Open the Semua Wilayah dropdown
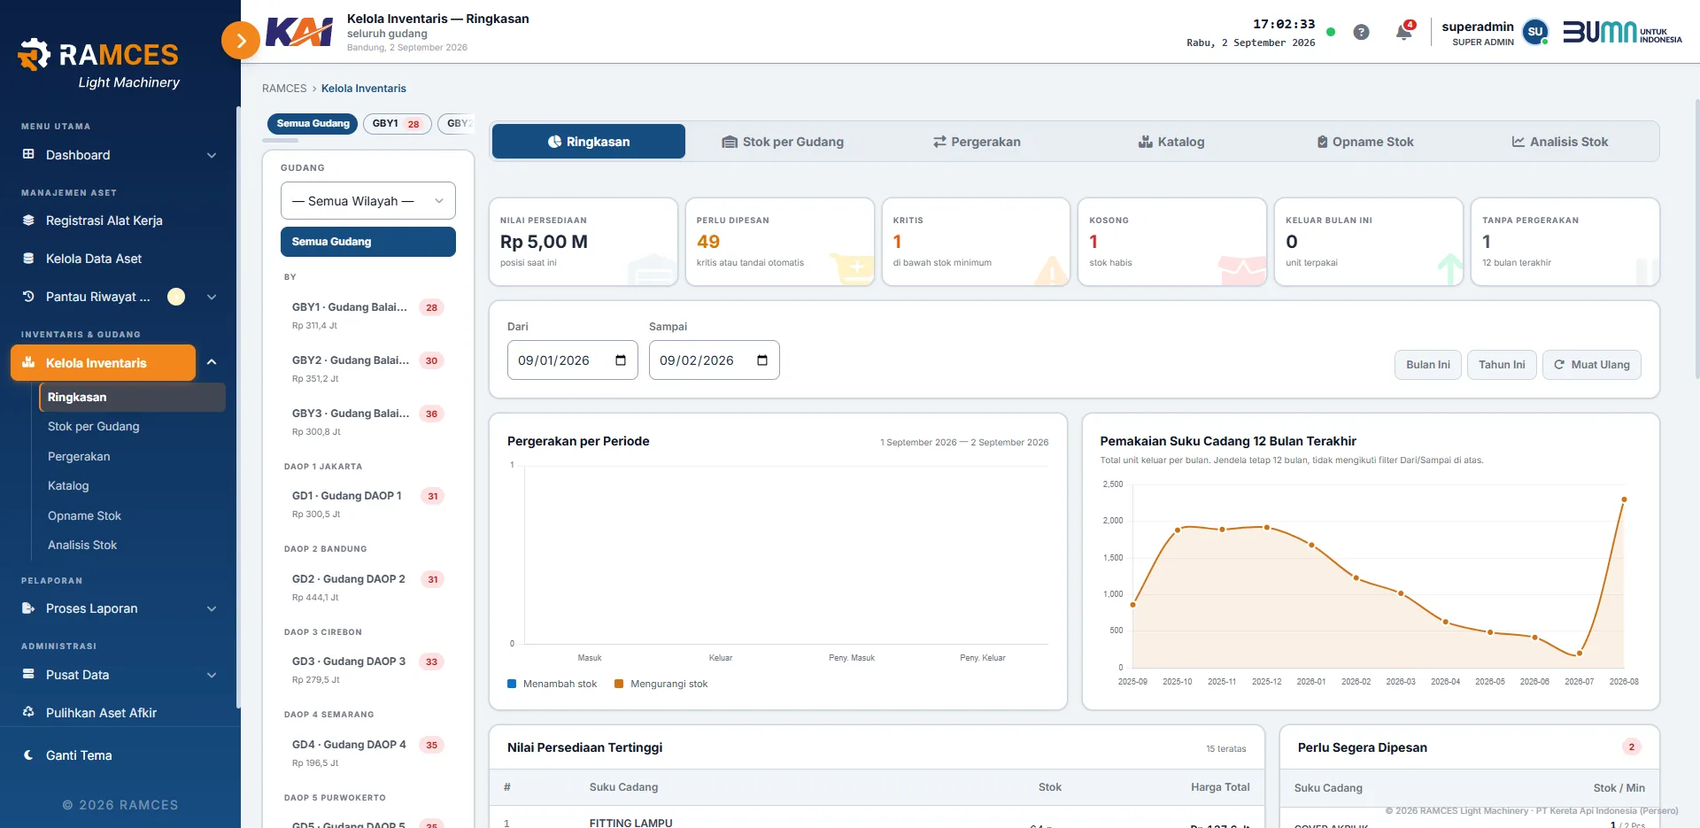The image size is (1700, 828). pos(368,201)
